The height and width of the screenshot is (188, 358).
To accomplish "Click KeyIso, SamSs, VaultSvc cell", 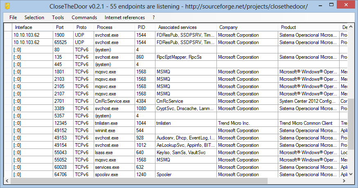I will [x=186, y=153].
